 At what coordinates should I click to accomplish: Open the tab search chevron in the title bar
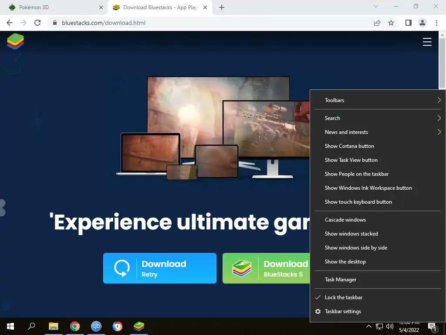(376, 6)
